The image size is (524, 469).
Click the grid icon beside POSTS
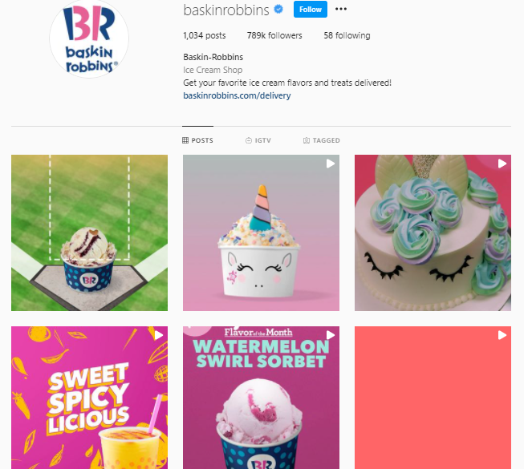click(185, 140)
